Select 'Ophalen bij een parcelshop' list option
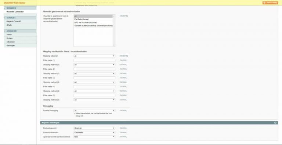The width and height of the screenshot is (282, 145). (x=93, y=26)
